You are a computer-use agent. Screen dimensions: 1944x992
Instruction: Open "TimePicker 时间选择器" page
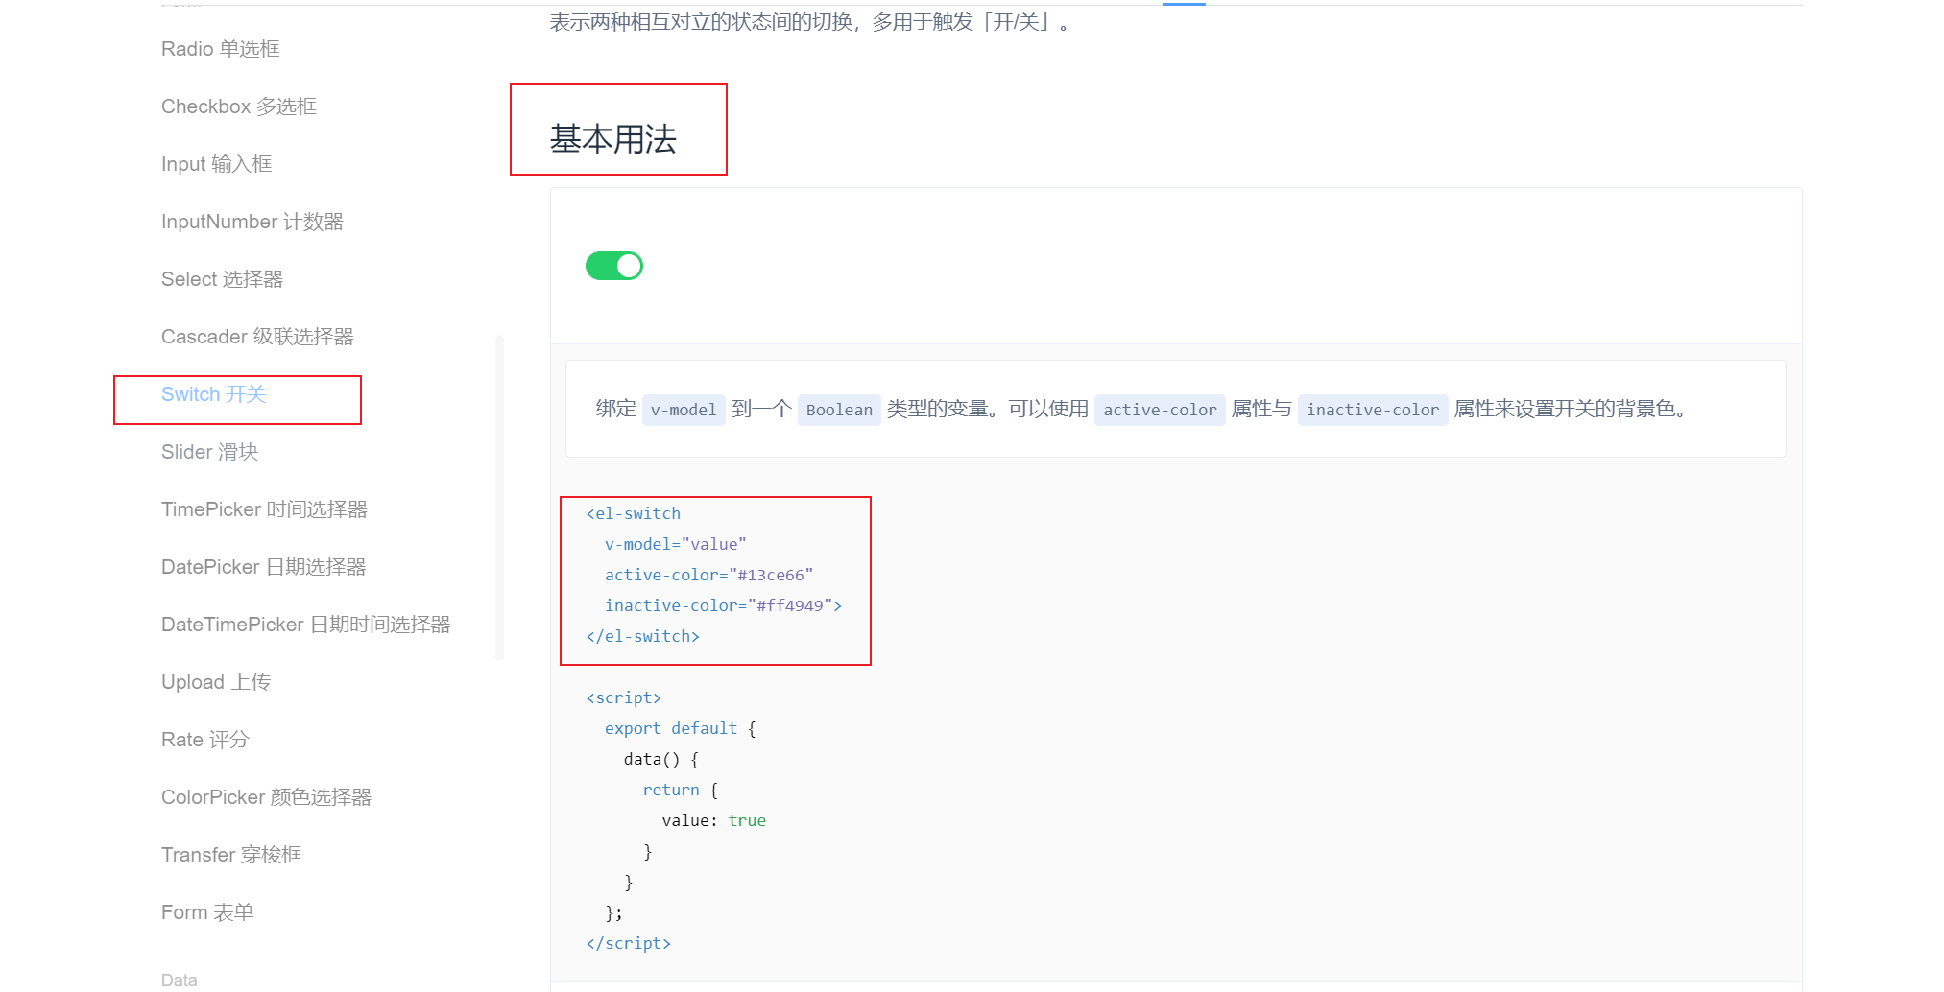[x=264, y=508]
